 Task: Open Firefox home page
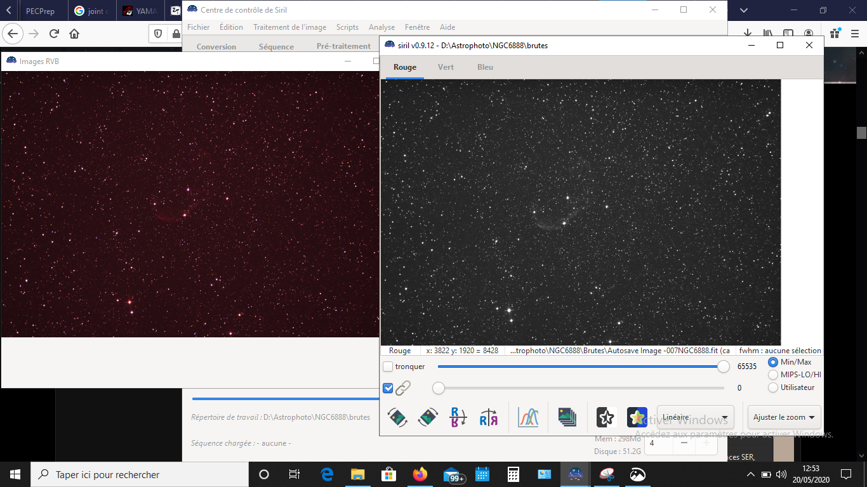coord(74,34)
